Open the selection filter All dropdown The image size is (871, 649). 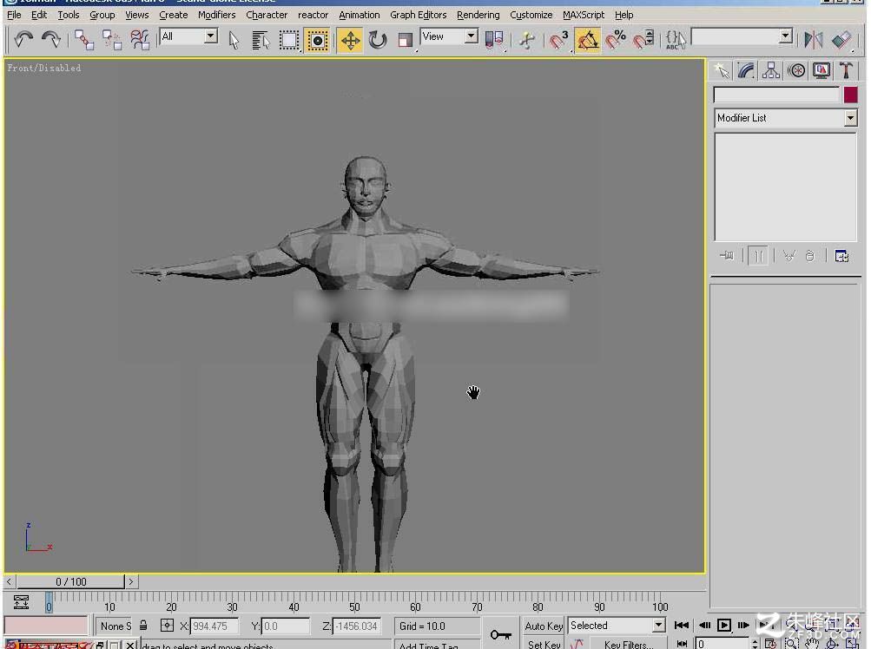point(210,36)
